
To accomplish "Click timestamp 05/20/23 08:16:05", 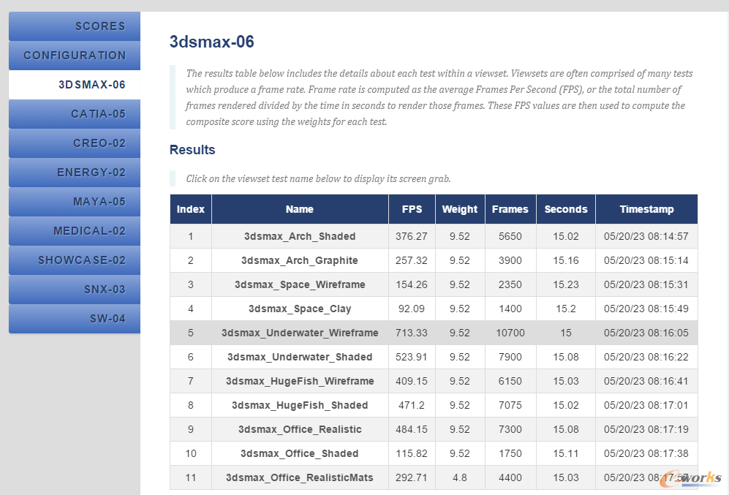I will (x=646, y=333).
